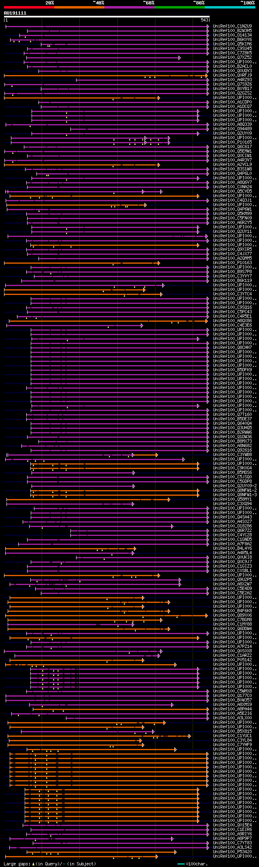Select label UniRef100_B6K119

tap(232, 280)
